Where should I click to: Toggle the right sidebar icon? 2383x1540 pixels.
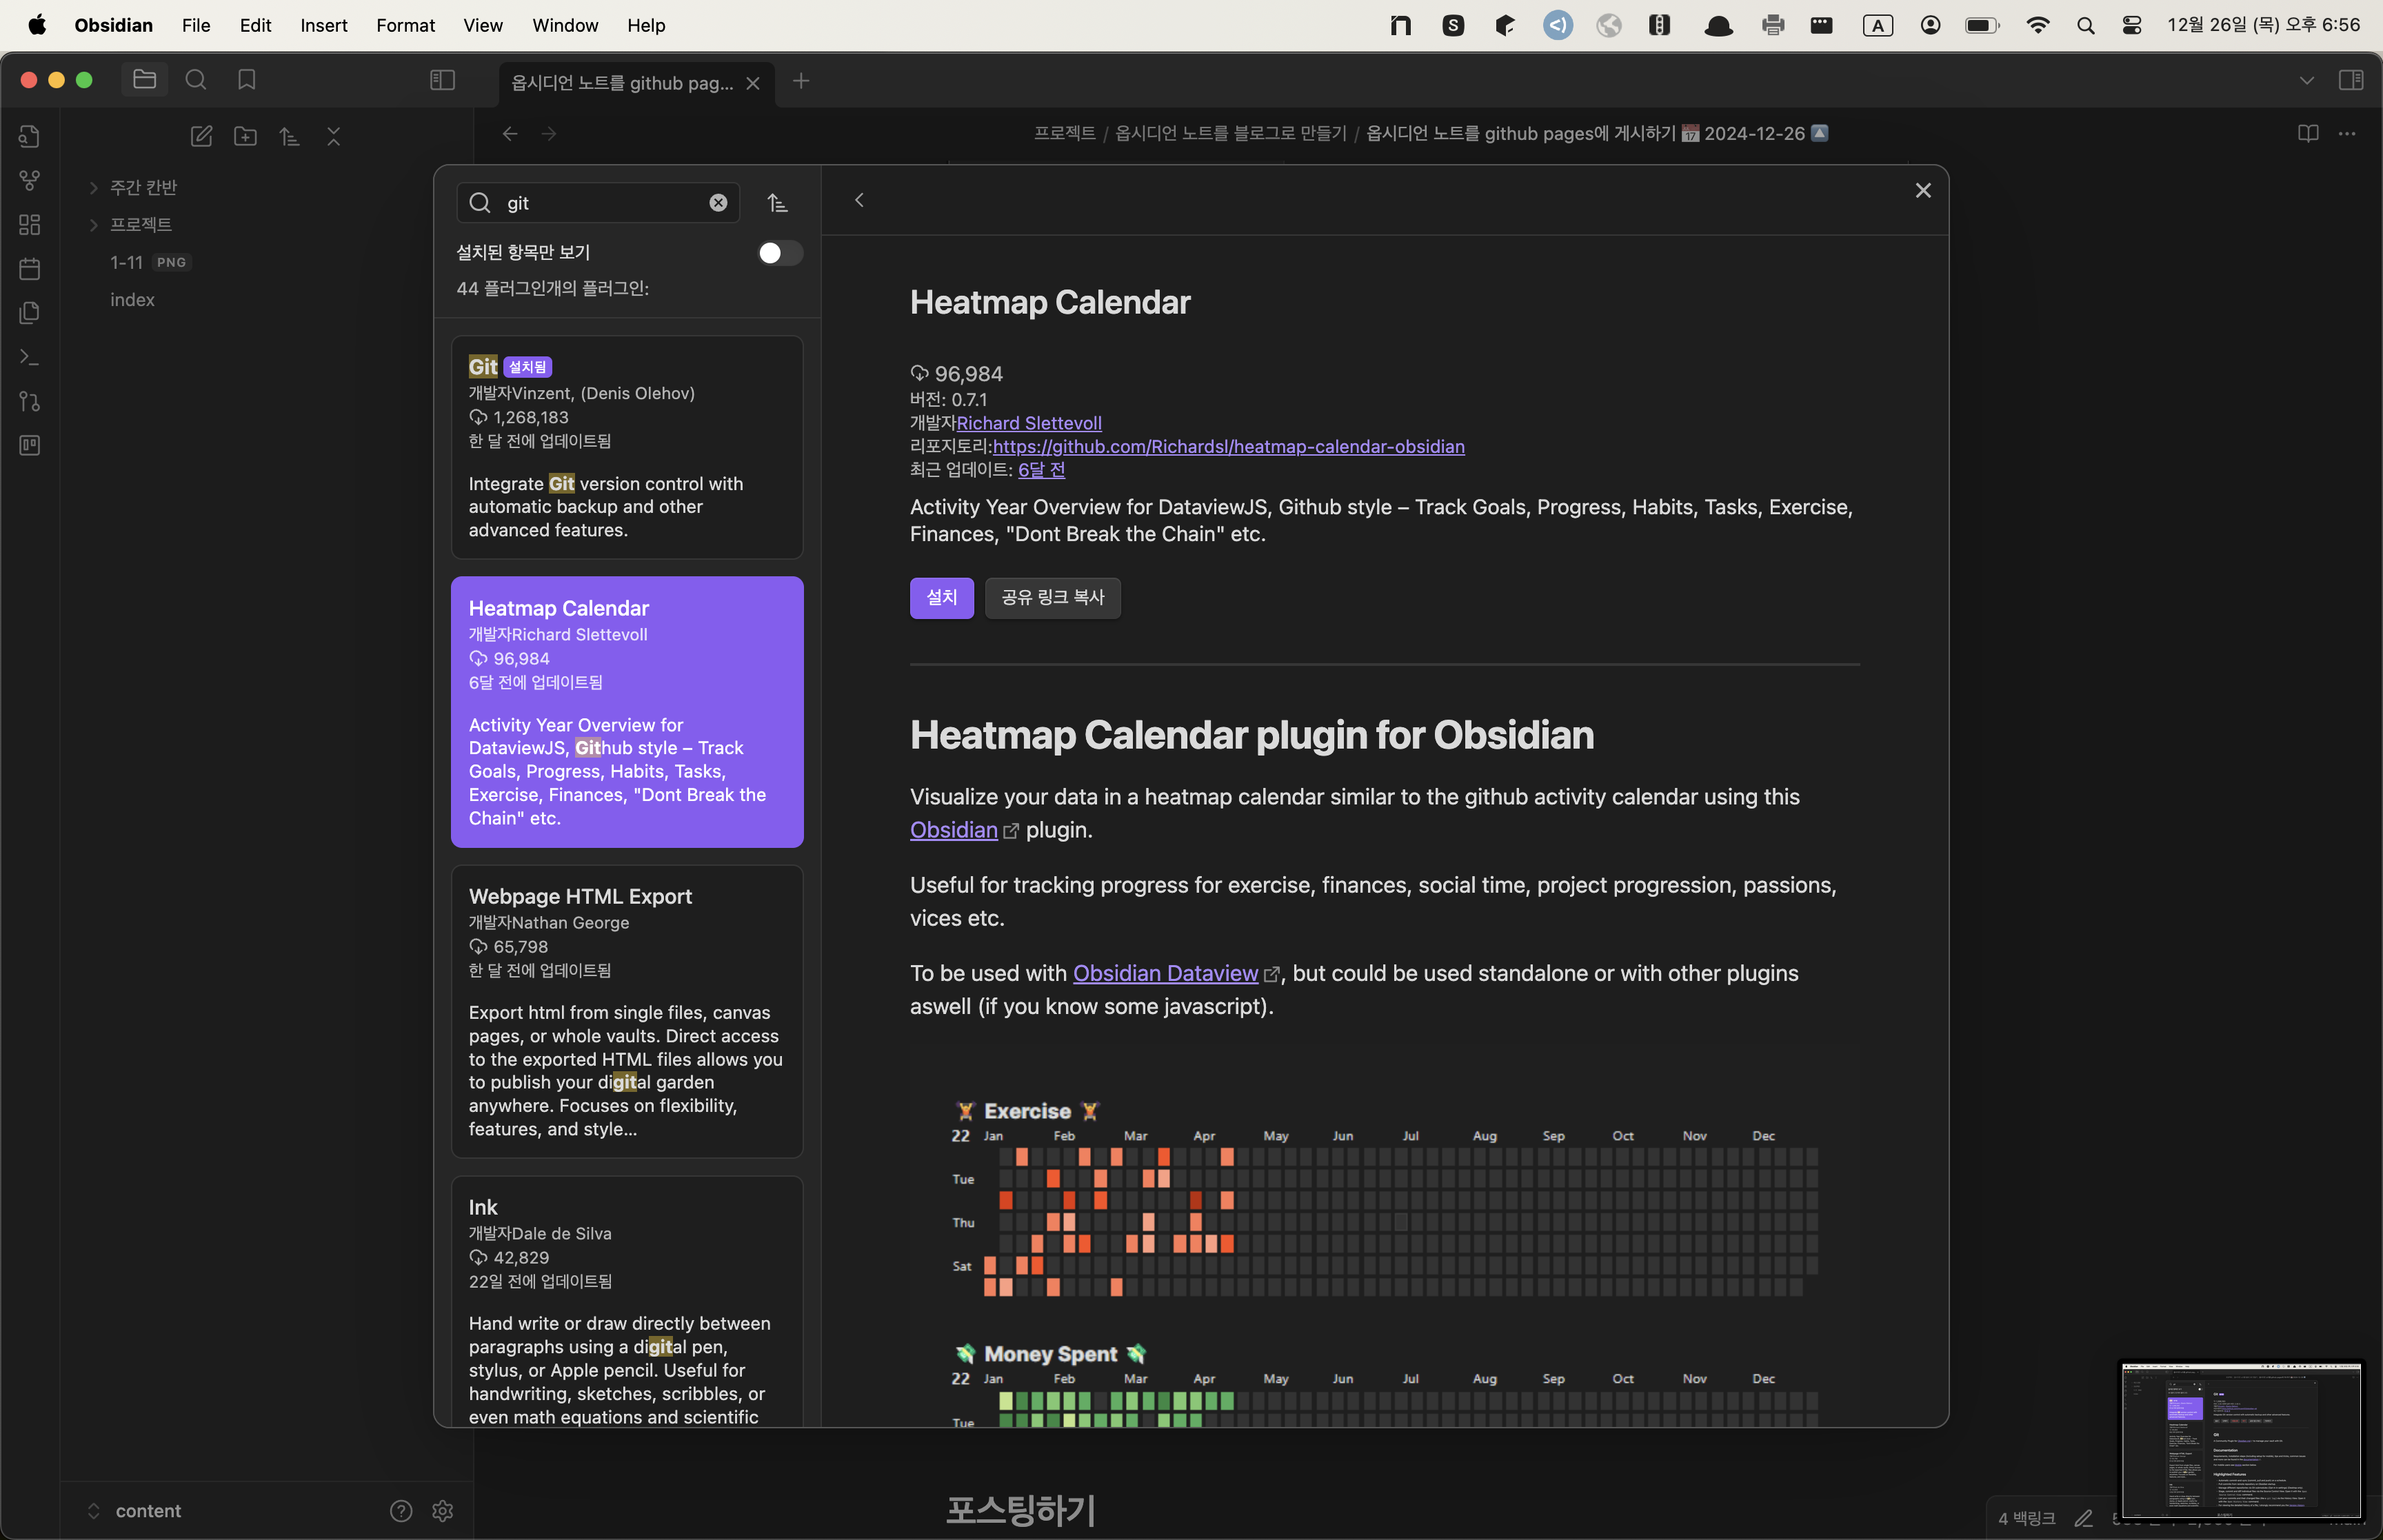pyautogui.click(x=2351, y=80)
